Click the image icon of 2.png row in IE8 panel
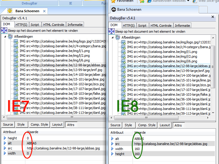The height and width of the screenshot is (164, 219). (123, 56)
